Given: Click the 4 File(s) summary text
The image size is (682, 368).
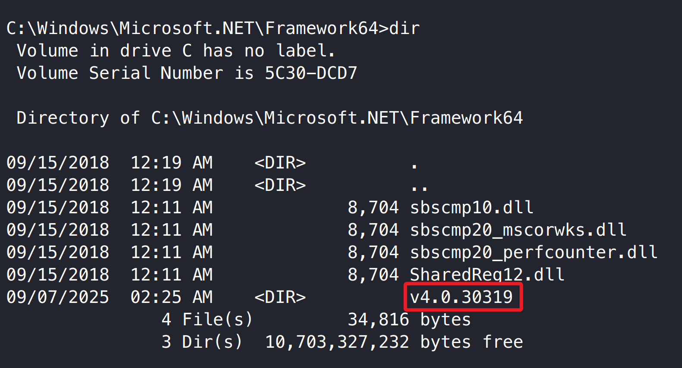Looking at the screenshot, I should click(x=207, y=320).
